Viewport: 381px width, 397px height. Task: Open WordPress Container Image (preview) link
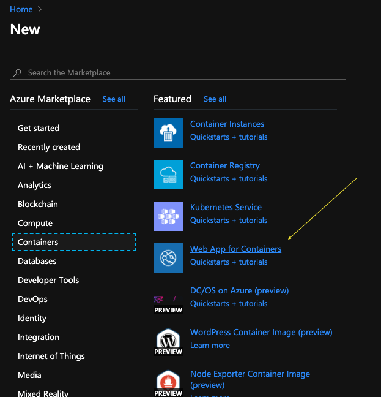pos(261,332)
